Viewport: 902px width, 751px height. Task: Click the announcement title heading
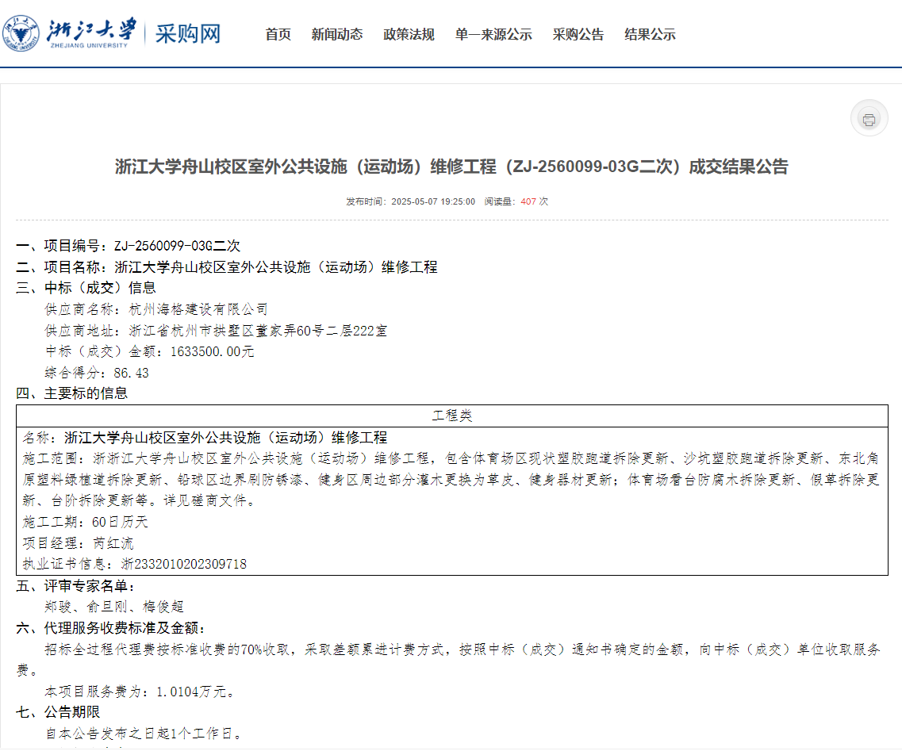[451, 167]
